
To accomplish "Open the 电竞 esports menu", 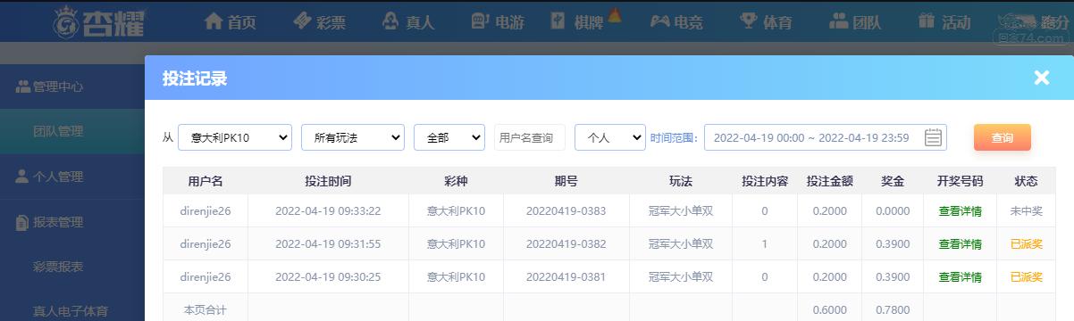I will [x=675, y=21].
